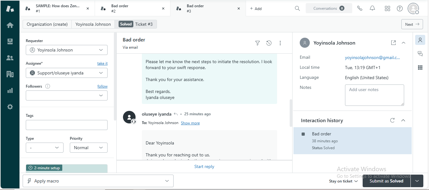Open the Priority dropdown set to Normal
Image resolution: width=429 pixels, height=190 pixels.
88,148
